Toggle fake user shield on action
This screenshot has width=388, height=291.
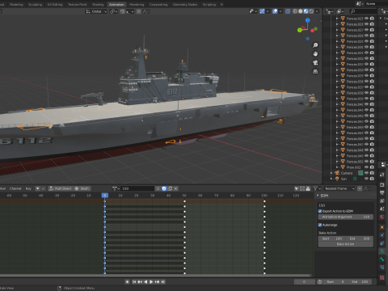(164, 188)
